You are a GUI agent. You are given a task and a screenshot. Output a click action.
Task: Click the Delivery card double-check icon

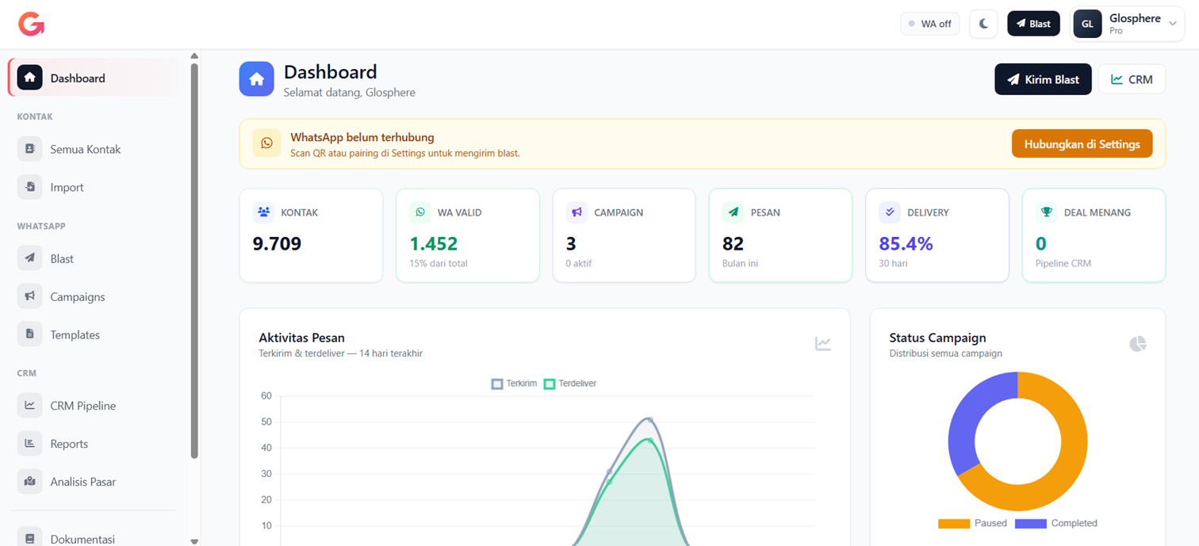[890, 212]
